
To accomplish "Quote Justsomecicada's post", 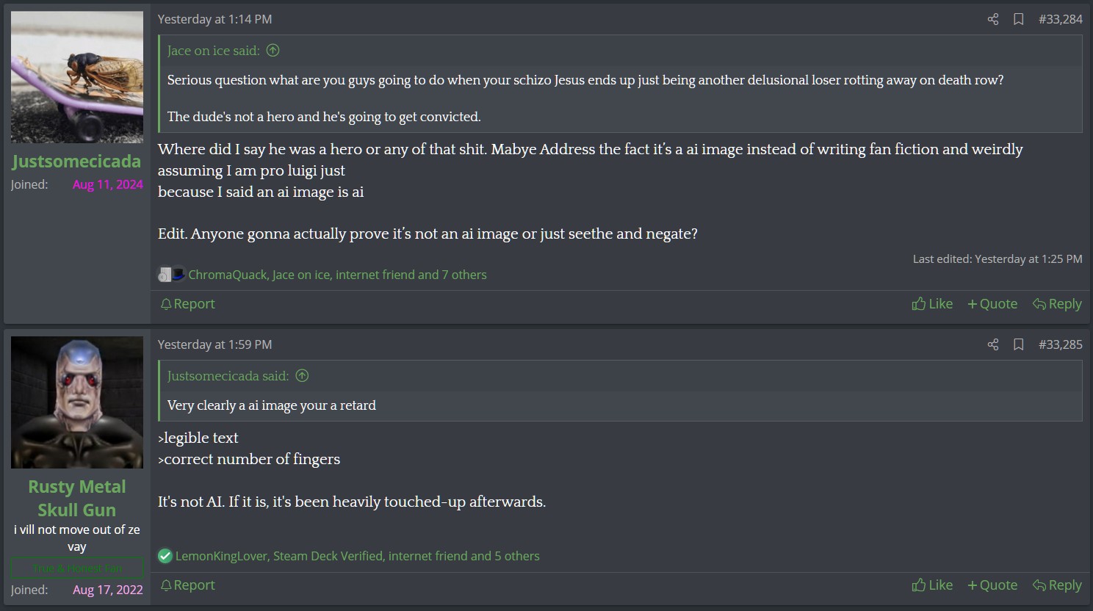I will (992, 304).
